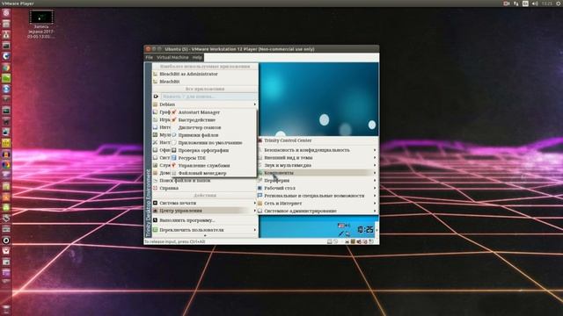Click the Управление службами icon
The height and width of the screenshot is (316, 563).
[x=174, y=165]
